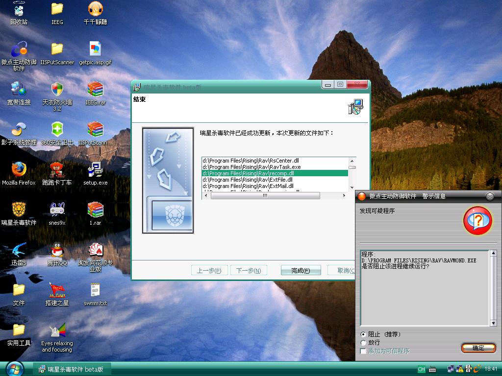Open the 迅雷5 desktop shortcut

tap(19, 250)
